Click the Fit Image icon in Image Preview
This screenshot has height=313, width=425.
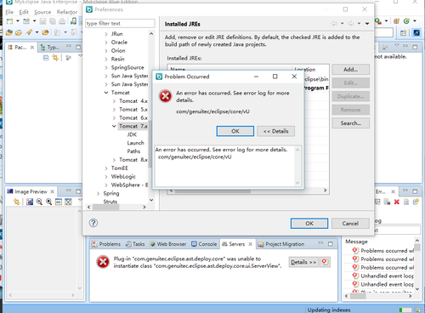(68, 202)
